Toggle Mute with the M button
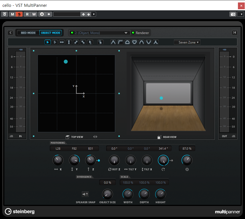Image resolution: width=245 pixels, height=219 pixels. point(13,14)
